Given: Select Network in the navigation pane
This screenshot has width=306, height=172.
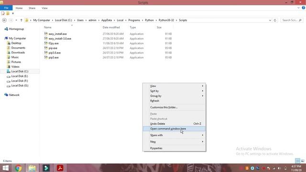Looking at the screenshot, I should click(x=14, y=95).
